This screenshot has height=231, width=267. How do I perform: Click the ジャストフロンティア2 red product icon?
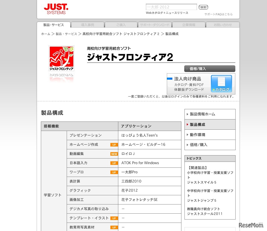click(x=61, y=58)
